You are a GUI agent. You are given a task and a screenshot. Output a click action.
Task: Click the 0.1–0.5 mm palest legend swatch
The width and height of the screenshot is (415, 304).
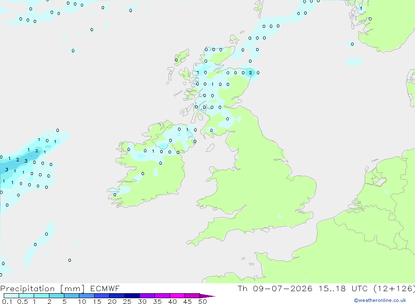pyautogui.click(x=11, y=296)
